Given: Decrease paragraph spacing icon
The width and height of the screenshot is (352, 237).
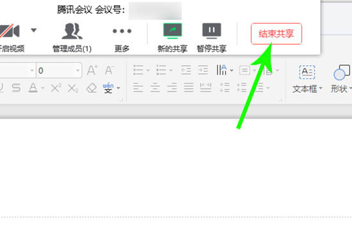Looking at the screenshot, I should [241, 88].
